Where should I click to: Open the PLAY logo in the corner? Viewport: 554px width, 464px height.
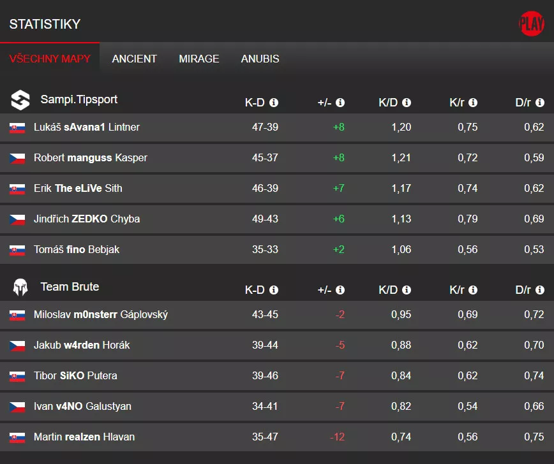click(x=531, y=22)
